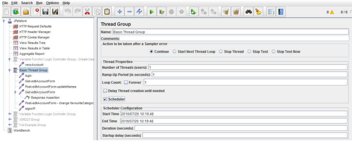Click the Duration (seconds) field
Screen dimensions: 352x141
[x=241, y=128]
